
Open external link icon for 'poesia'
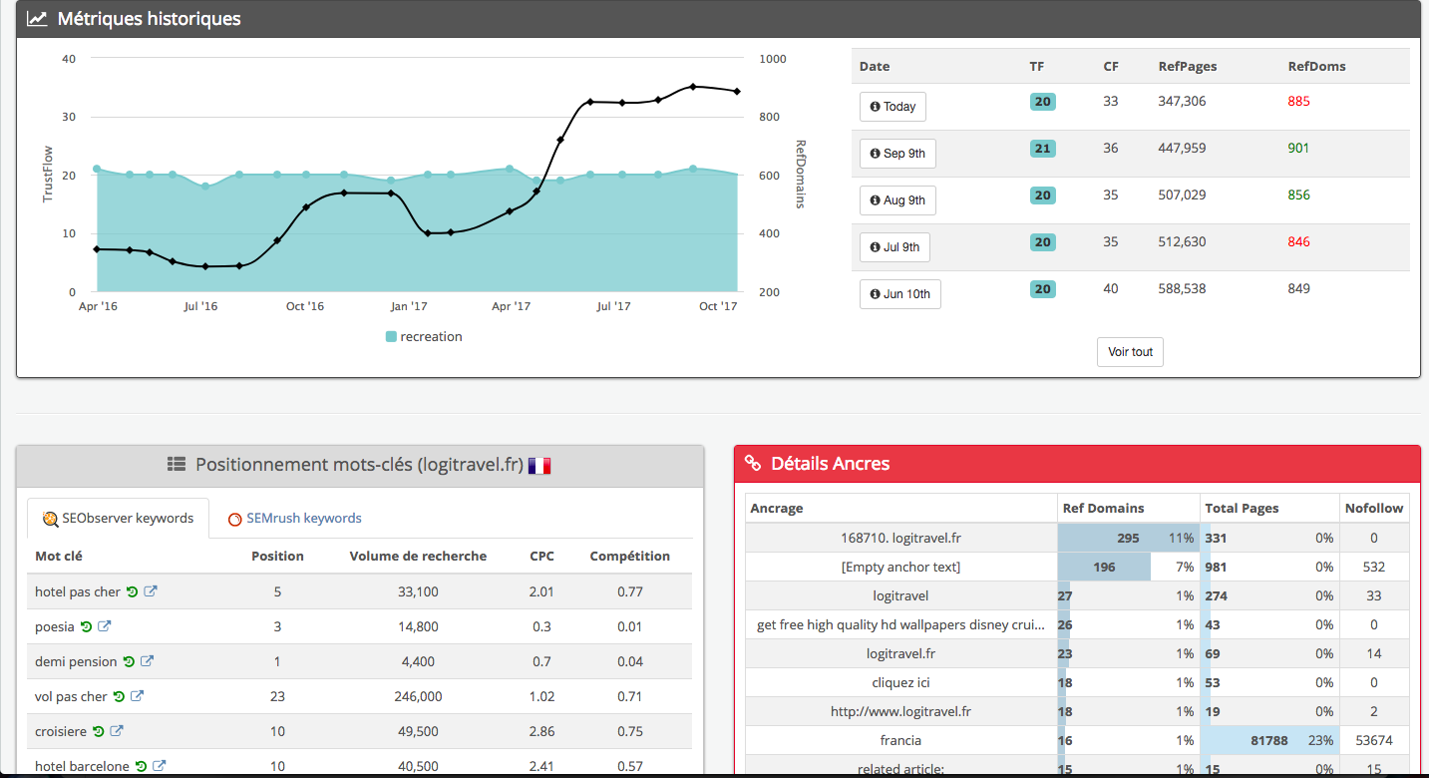pyautogui.click(x=104, y=626)
